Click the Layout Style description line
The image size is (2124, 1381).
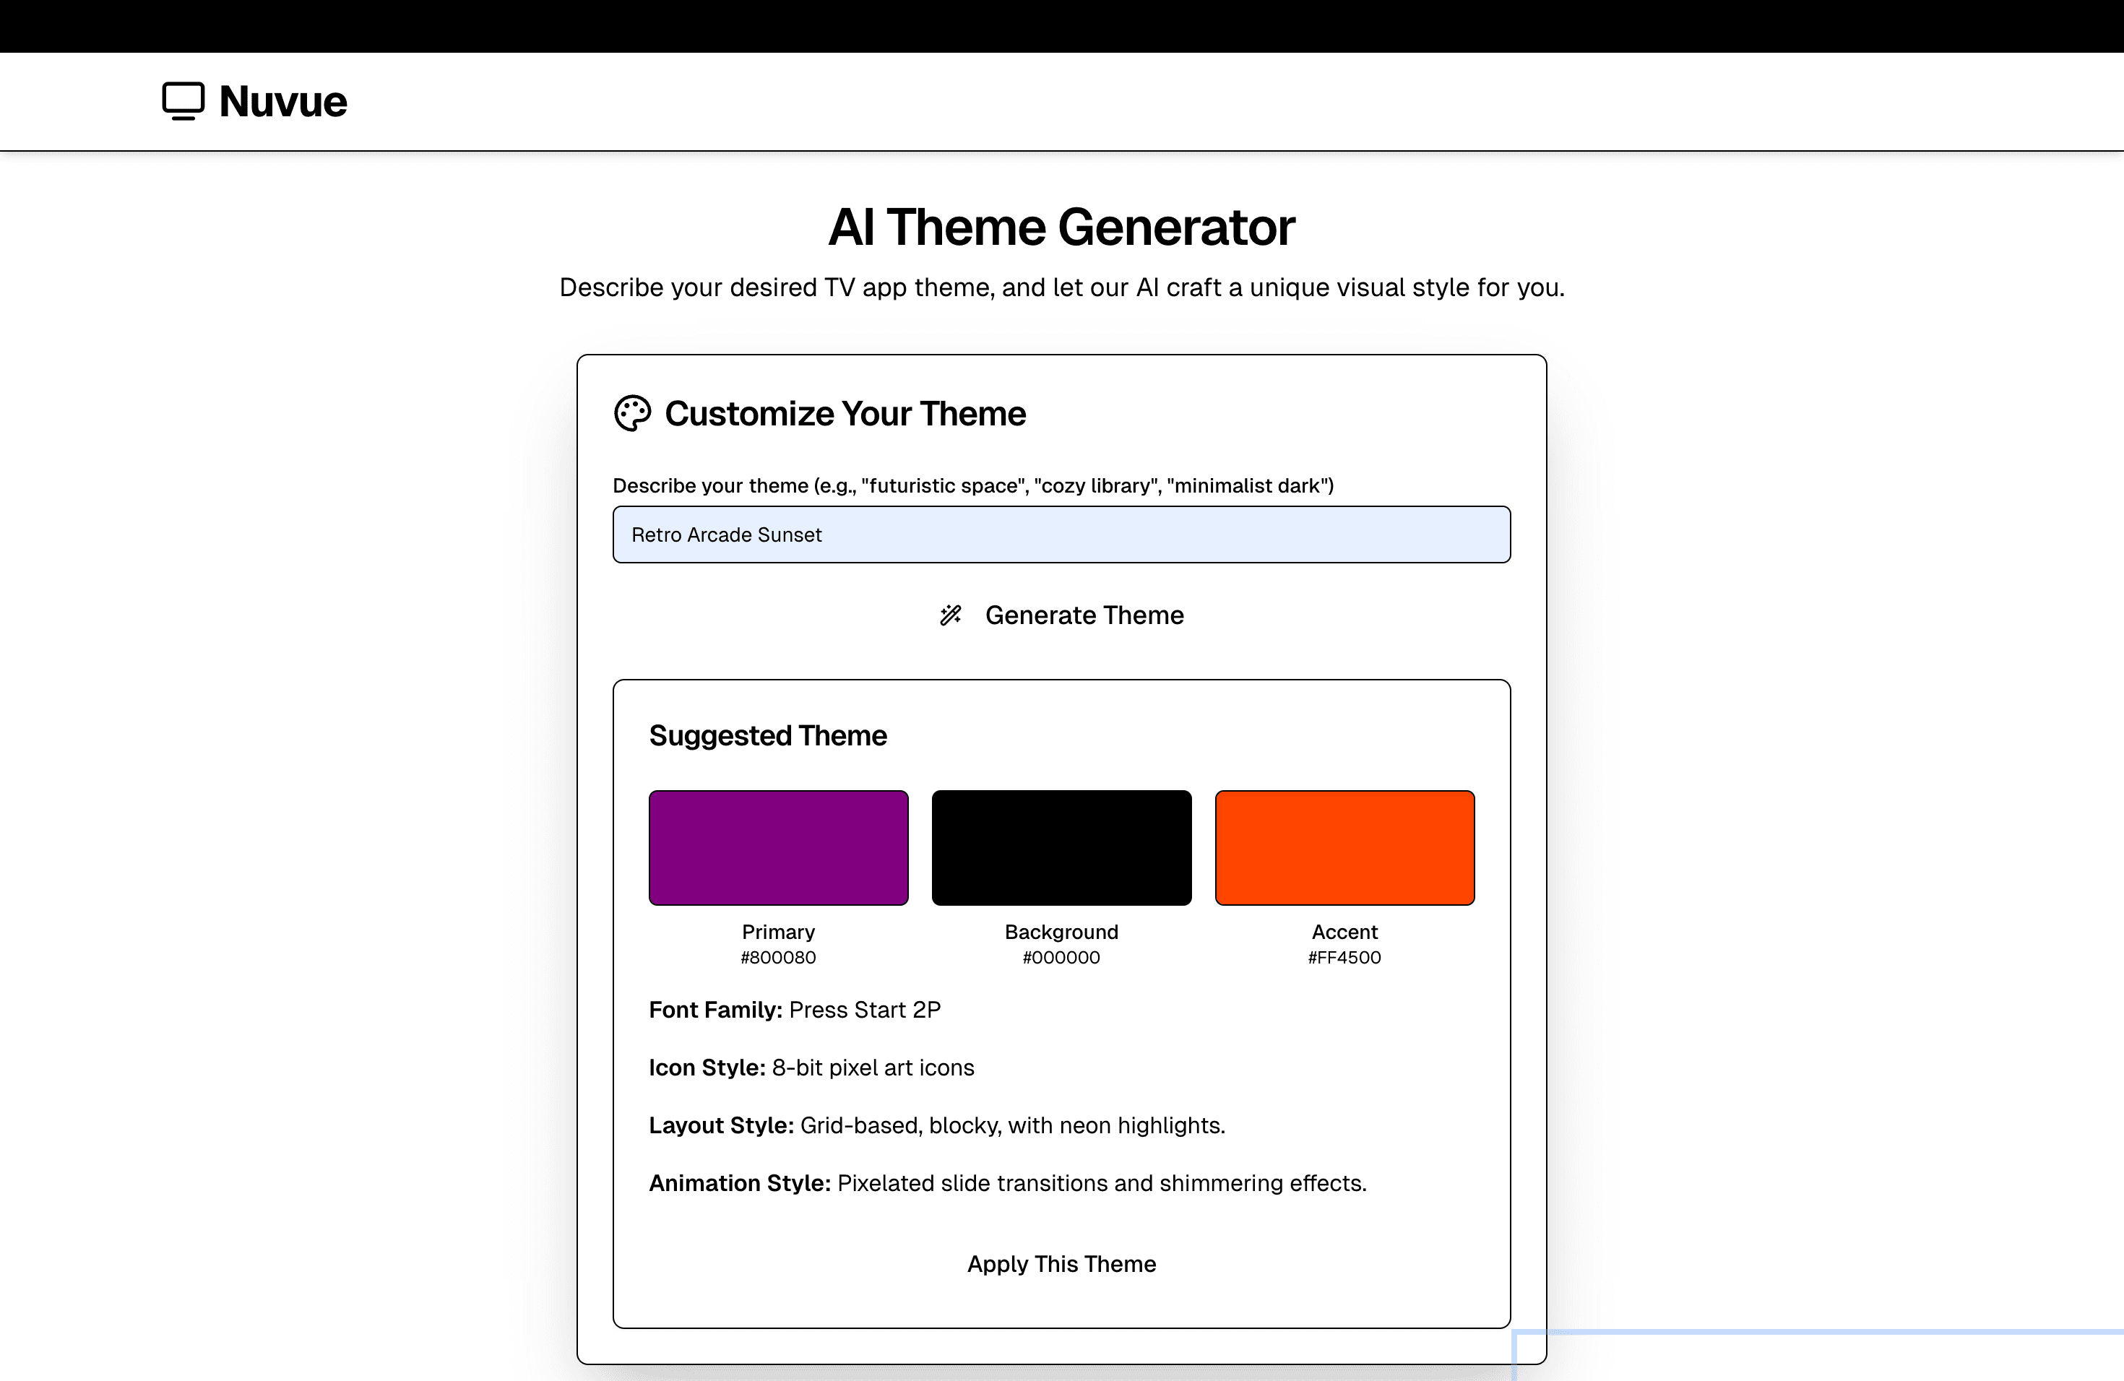pos(936,1126)
